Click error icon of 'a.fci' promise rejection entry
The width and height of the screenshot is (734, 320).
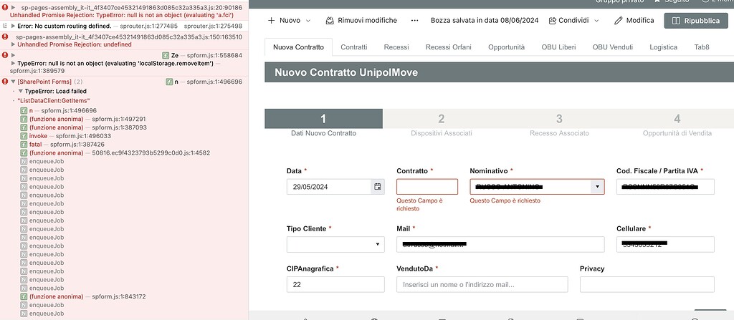5,9
